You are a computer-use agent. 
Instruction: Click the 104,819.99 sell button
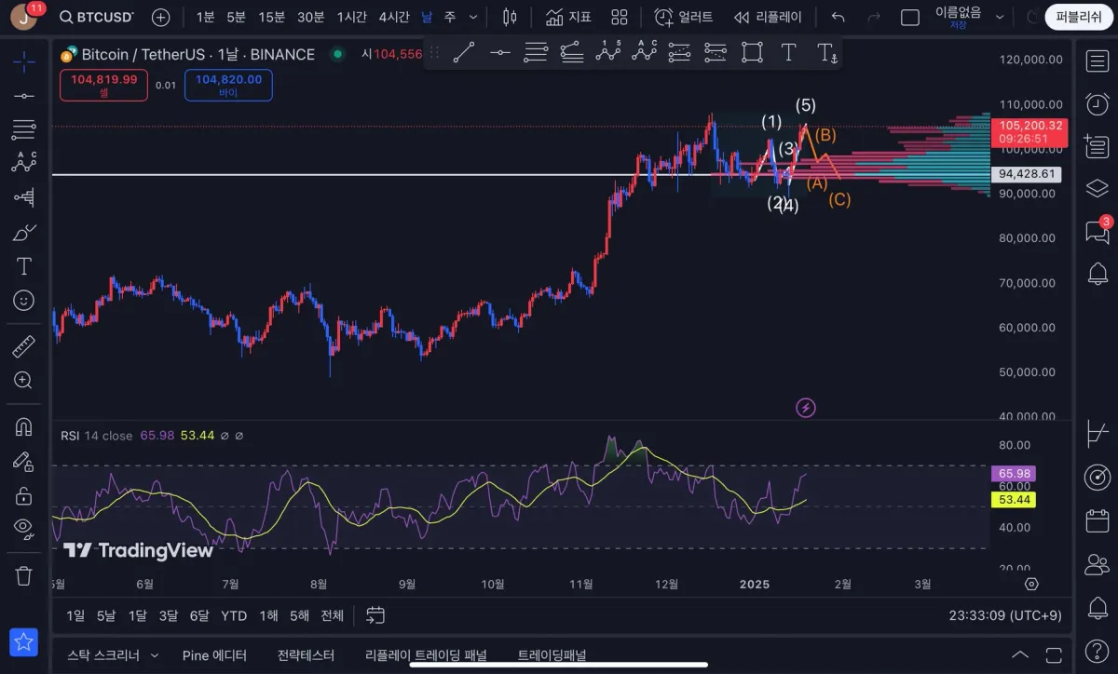[x=103, y=85]
